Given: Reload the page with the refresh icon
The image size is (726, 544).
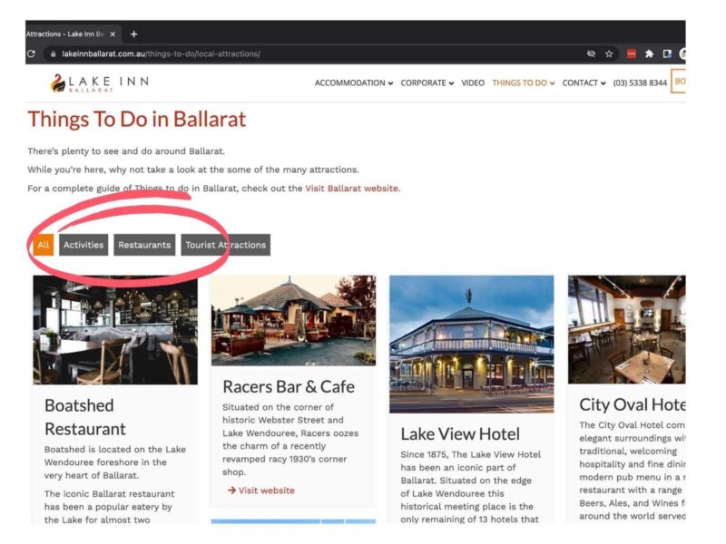Looking at the screenshot, I should 31,53.
